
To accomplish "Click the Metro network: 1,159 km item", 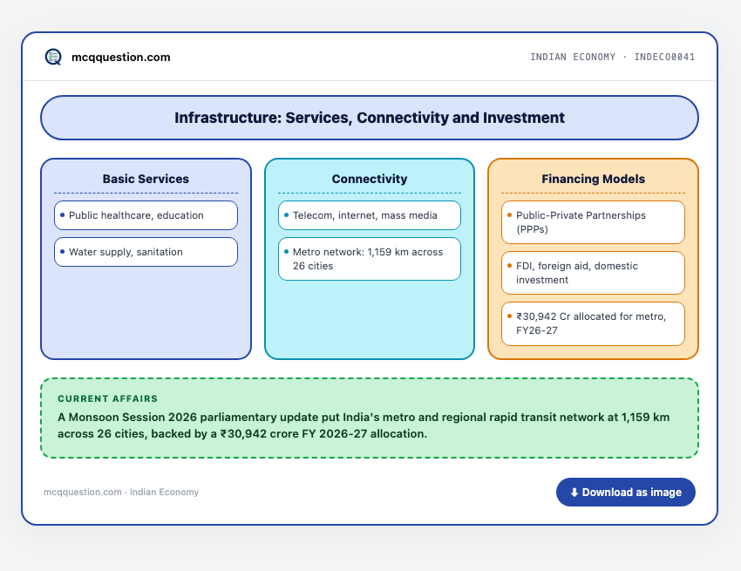I will click(370, 259).
